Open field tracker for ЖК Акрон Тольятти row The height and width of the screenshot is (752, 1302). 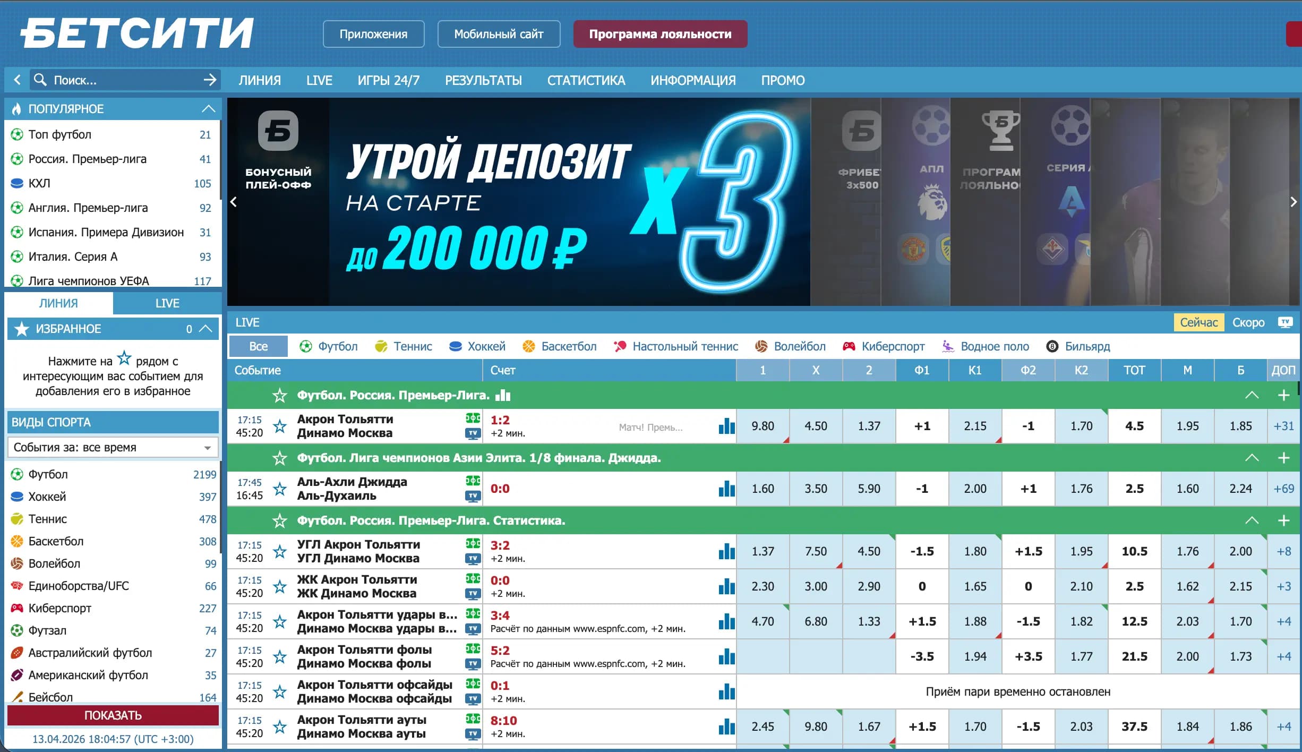pos(473,579)
